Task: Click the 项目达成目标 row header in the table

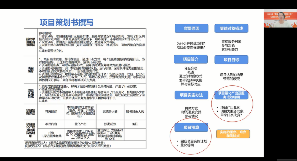Action: coord(31,94)
